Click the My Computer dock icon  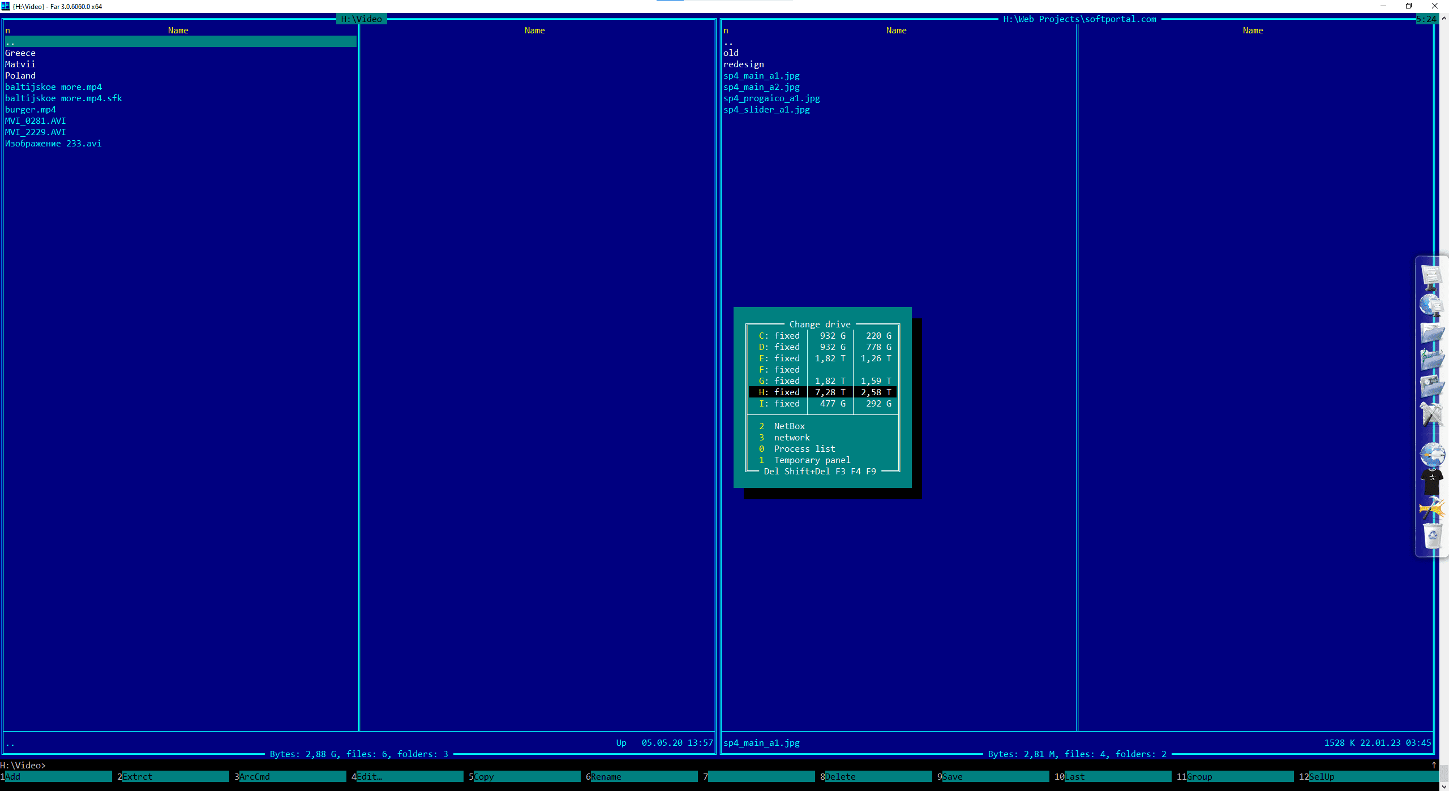[x=1431, y=277]
